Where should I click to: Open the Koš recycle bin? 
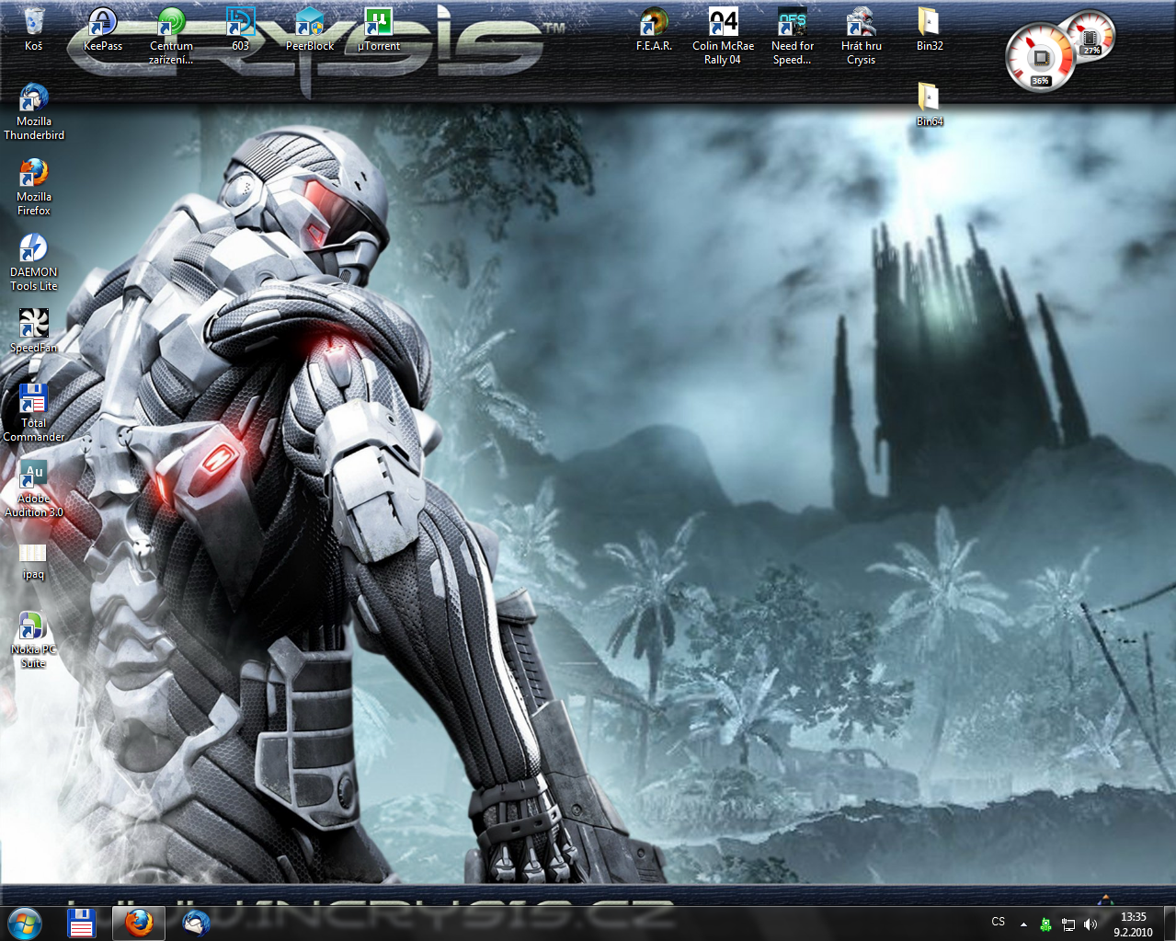point(34,22)
